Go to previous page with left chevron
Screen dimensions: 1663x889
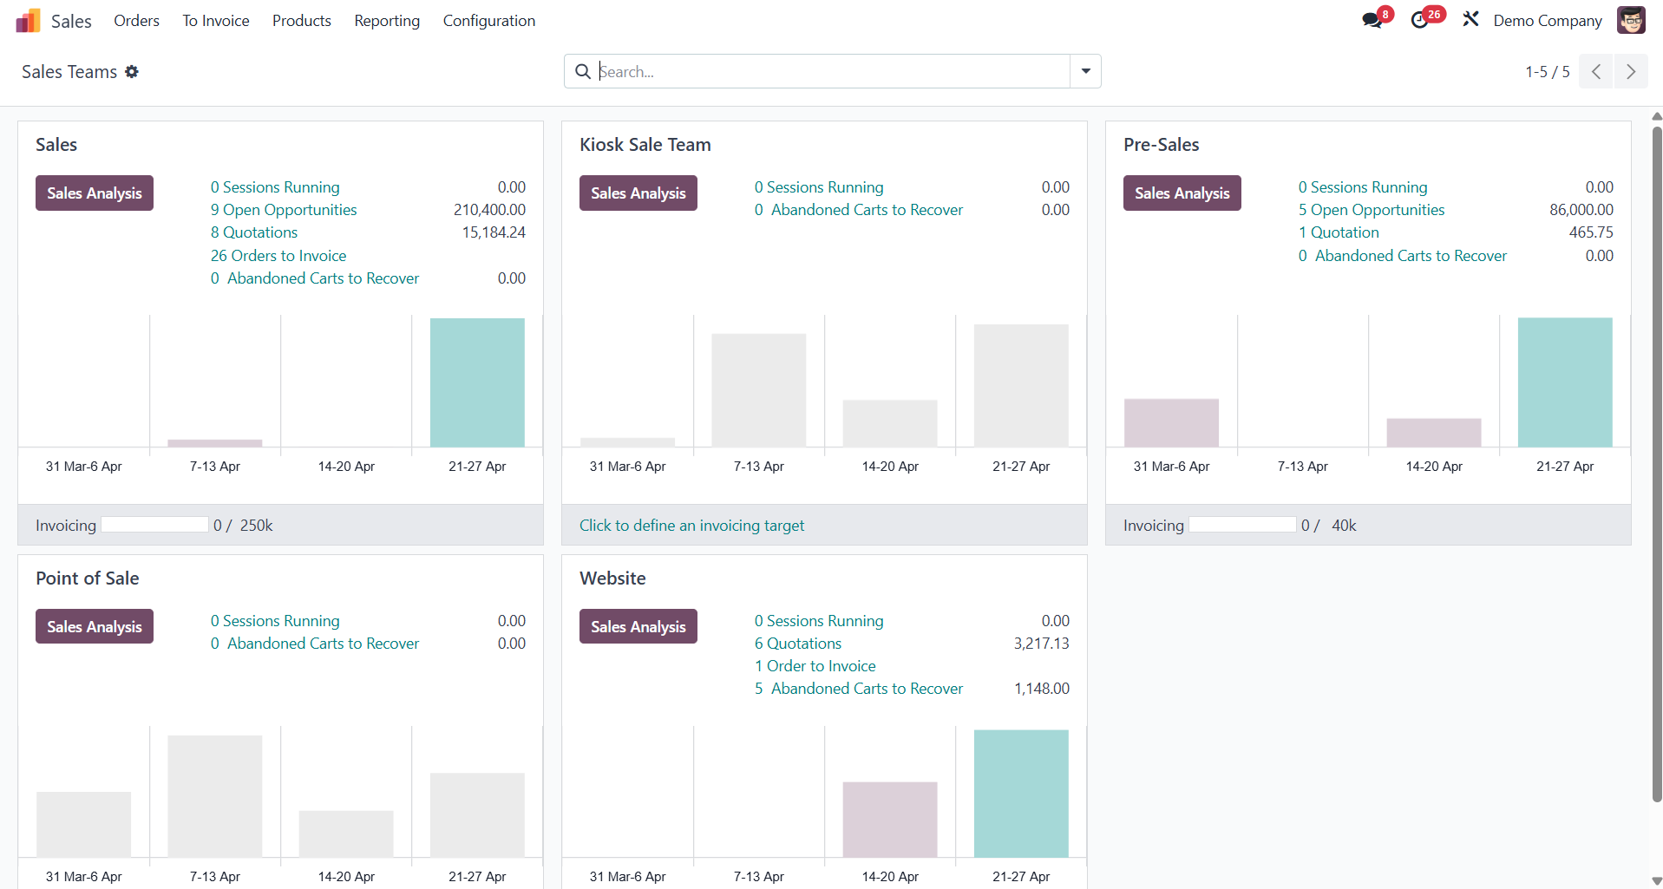(1596, 71)
